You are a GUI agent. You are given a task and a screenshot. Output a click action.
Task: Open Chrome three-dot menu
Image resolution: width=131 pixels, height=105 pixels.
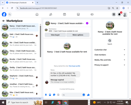click(128, 8)
